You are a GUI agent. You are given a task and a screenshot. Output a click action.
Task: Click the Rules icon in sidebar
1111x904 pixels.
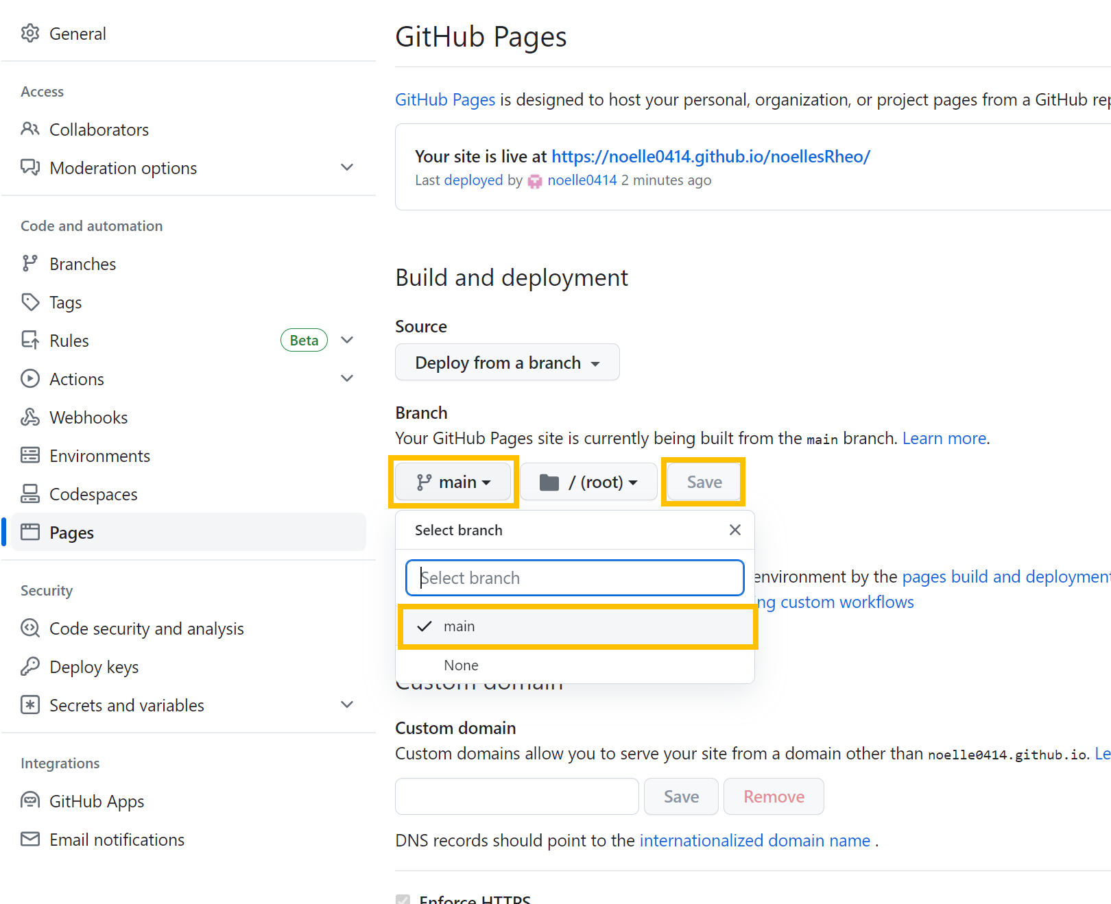pyautogui.click(x=30, y=340)
